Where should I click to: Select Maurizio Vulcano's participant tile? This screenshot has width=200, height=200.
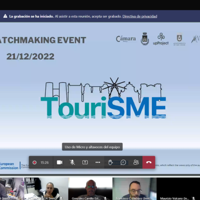pos(178,189)
